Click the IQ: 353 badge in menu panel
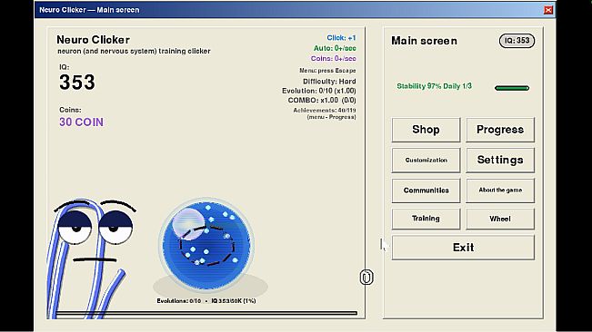The height and width of the screenshot is (332, 592). point(517,41)
